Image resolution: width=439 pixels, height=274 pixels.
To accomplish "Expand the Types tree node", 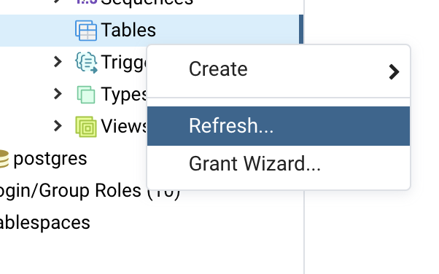I will tap(58, 94).
